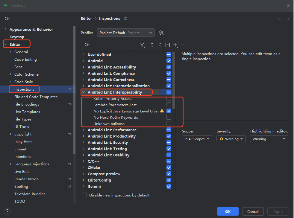Collapse the Editor section
This screenshot has height=218, width=294.
(6, 44)
